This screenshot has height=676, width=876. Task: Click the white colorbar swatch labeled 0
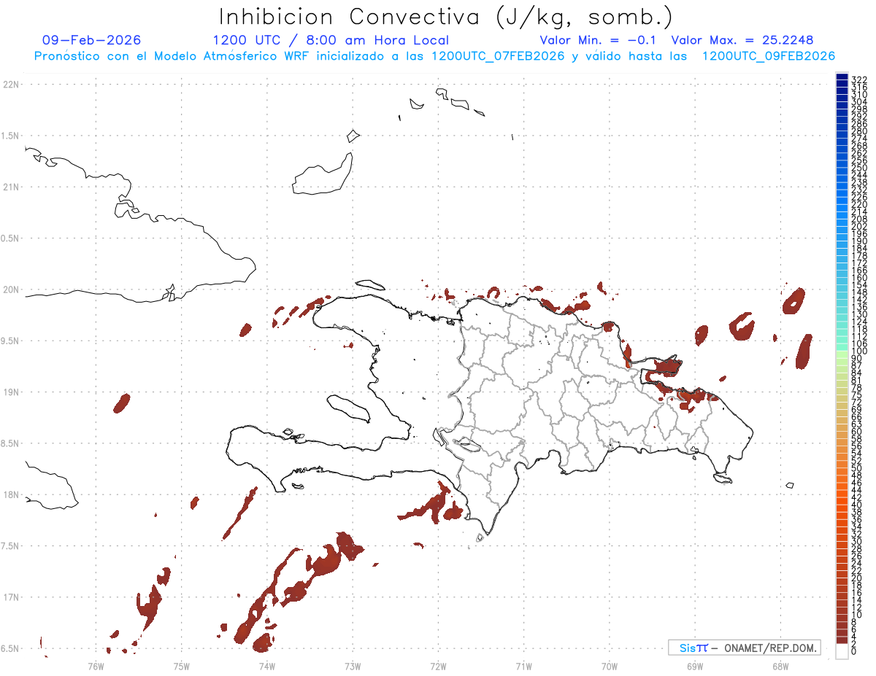point(842,651)
